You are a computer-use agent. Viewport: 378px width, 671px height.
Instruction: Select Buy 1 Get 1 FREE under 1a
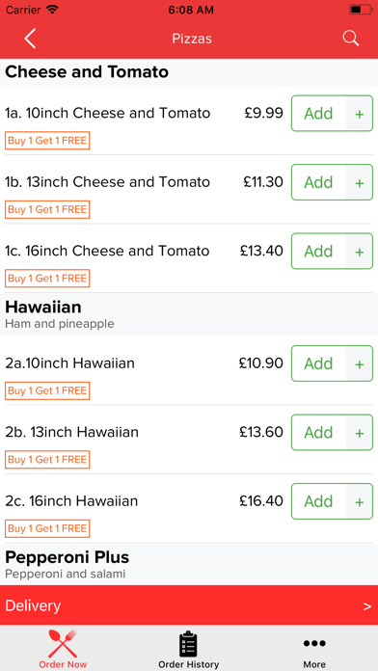[47, 141]
